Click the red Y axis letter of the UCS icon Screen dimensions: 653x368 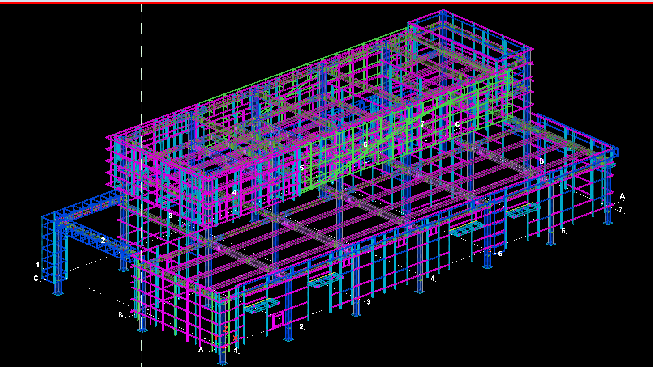click(x=216, y=338)
